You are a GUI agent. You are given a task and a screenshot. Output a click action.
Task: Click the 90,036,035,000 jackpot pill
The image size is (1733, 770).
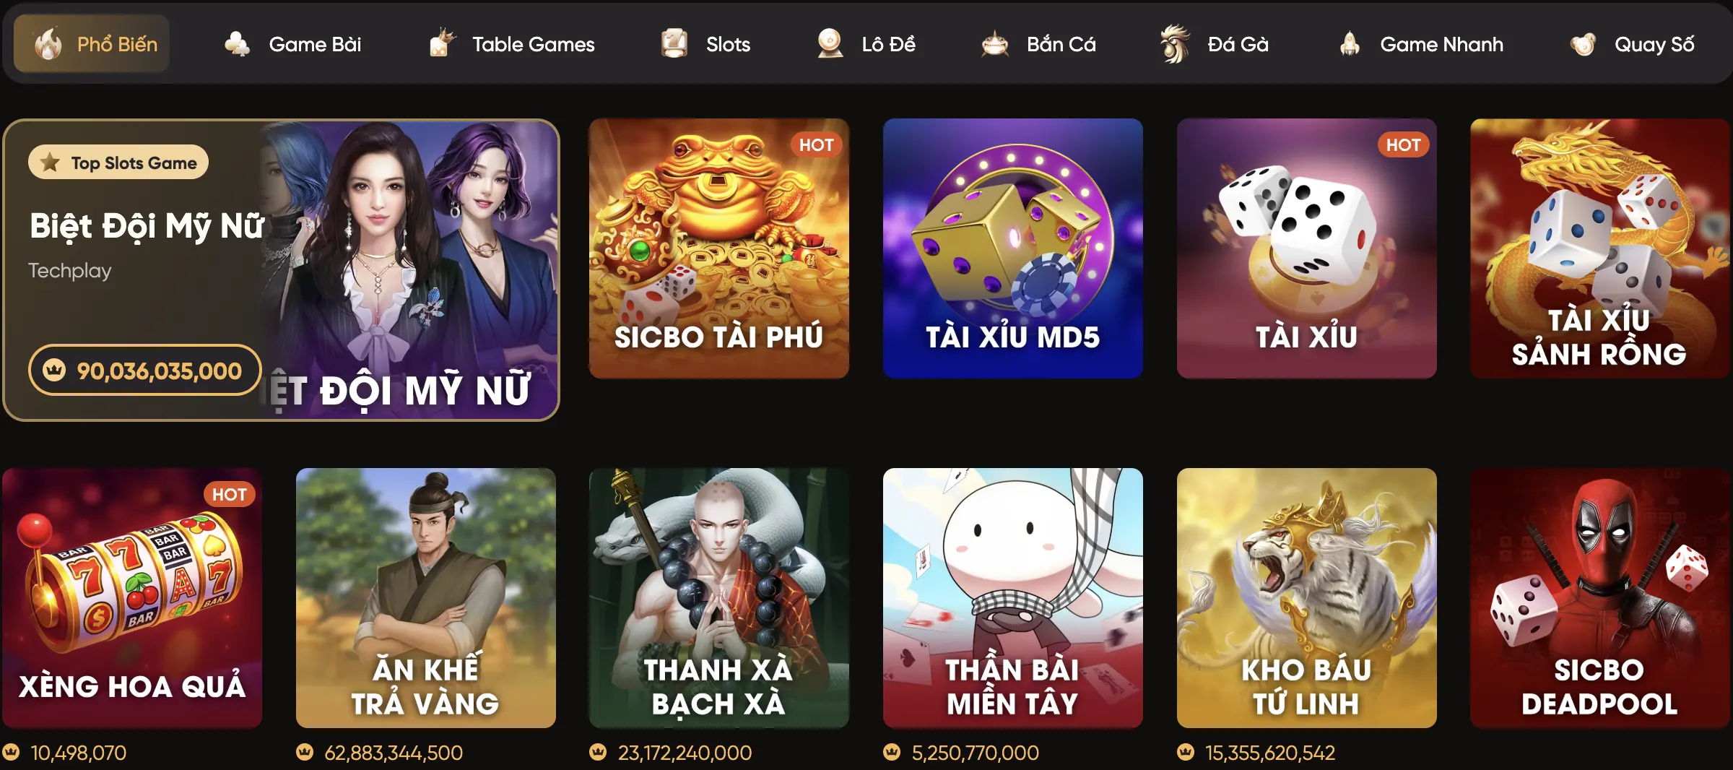tap(144, 371)
